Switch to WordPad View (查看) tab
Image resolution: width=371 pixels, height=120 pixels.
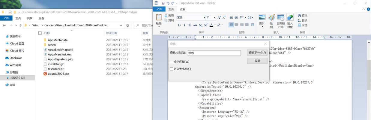(183, 9)
